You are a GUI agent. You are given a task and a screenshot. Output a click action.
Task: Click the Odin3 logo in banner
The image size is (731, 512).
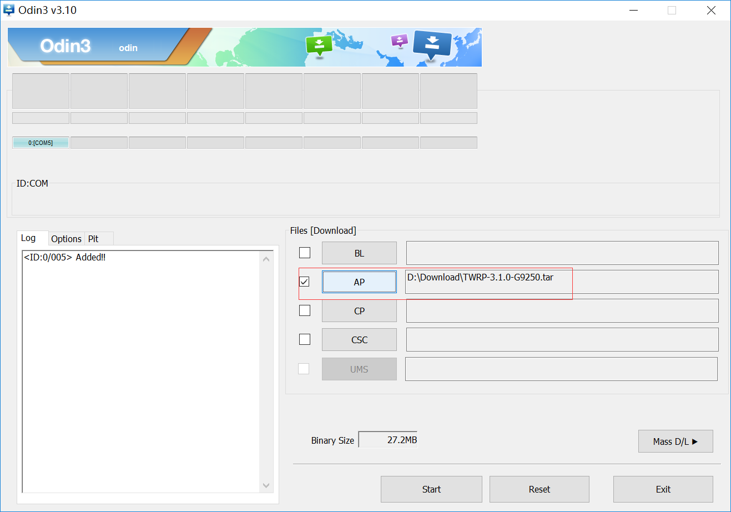[x=65, y=46]
